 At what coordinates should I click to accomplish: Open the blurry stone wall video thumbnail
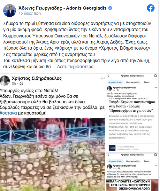click(52, 154)
